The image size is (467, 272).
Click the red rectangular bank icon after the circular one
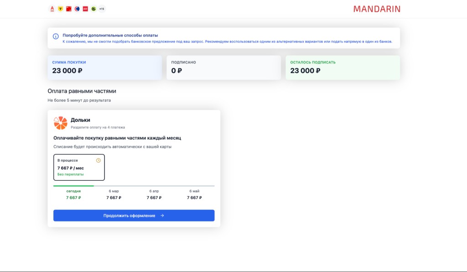[x=85, y=9]
